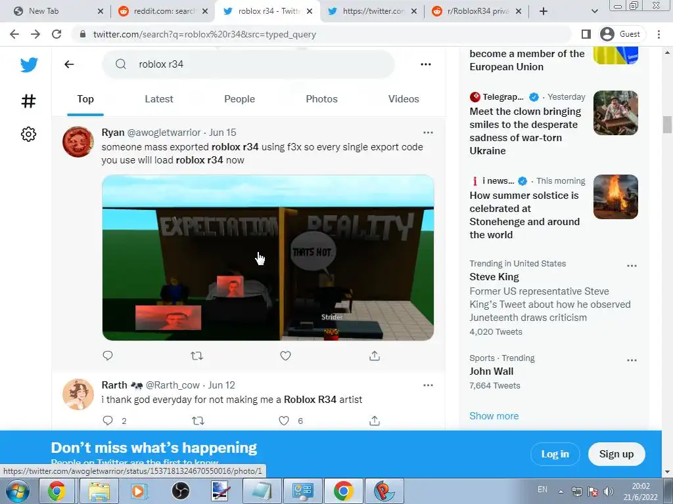Open OBS Studio from taskbar

pyautogui.click(x=181, y=491)
